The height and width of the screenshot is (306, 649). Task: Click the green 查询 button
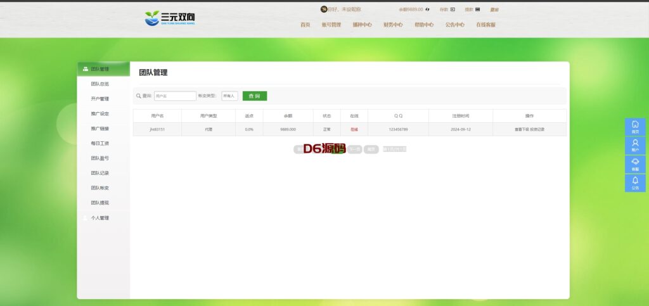pyautogui.click(x=255, y=96)
